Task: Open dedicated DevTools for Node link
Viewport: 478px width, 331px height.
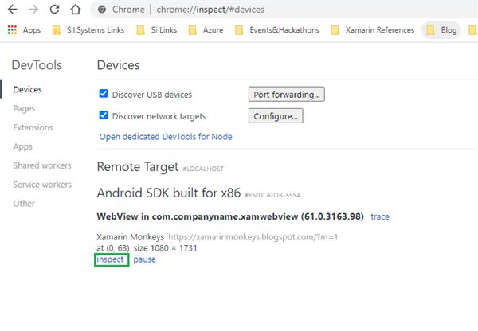Action: coord(166,137)
